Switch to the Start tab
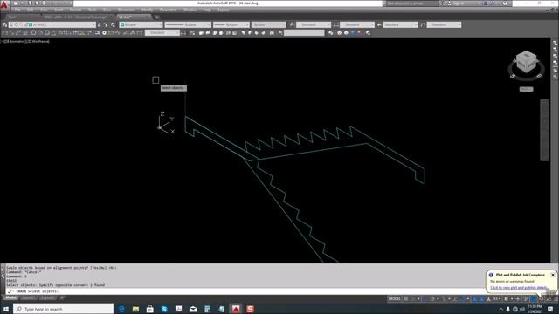This screenshot has height=314, width=559. coord(11,17)
